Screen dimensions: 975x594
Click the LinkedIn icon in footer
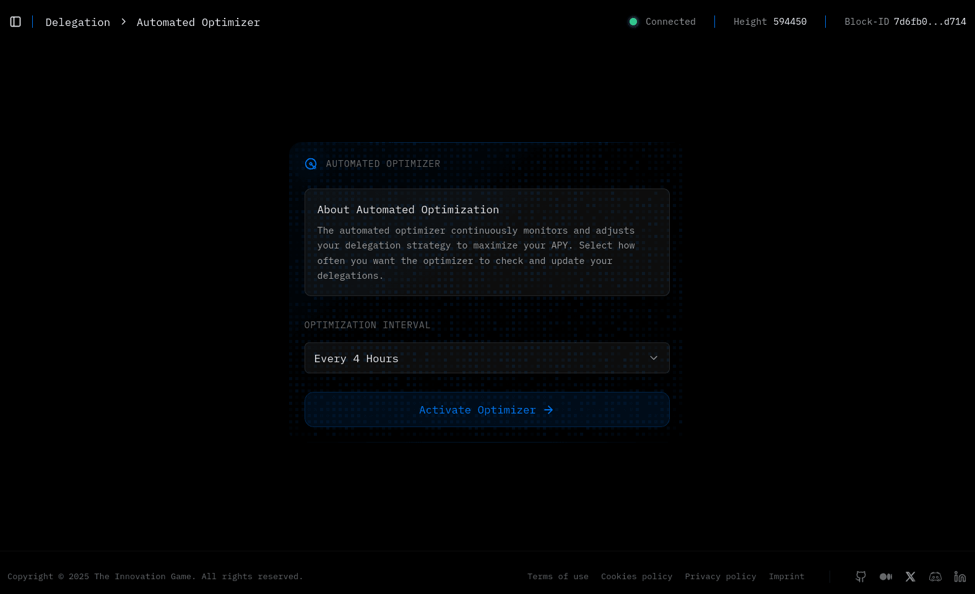960,577
